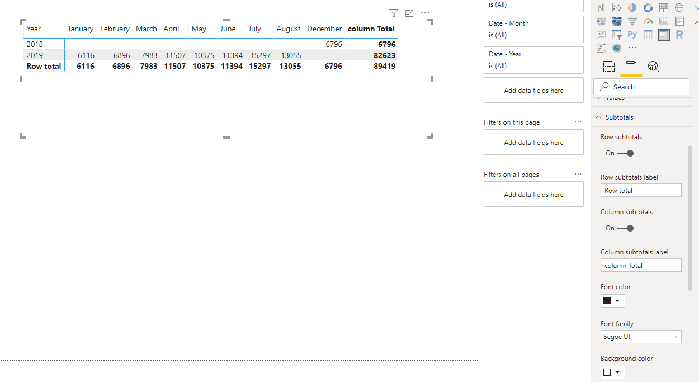
Task: Select the treemap visualization
Action: (664, 8)
